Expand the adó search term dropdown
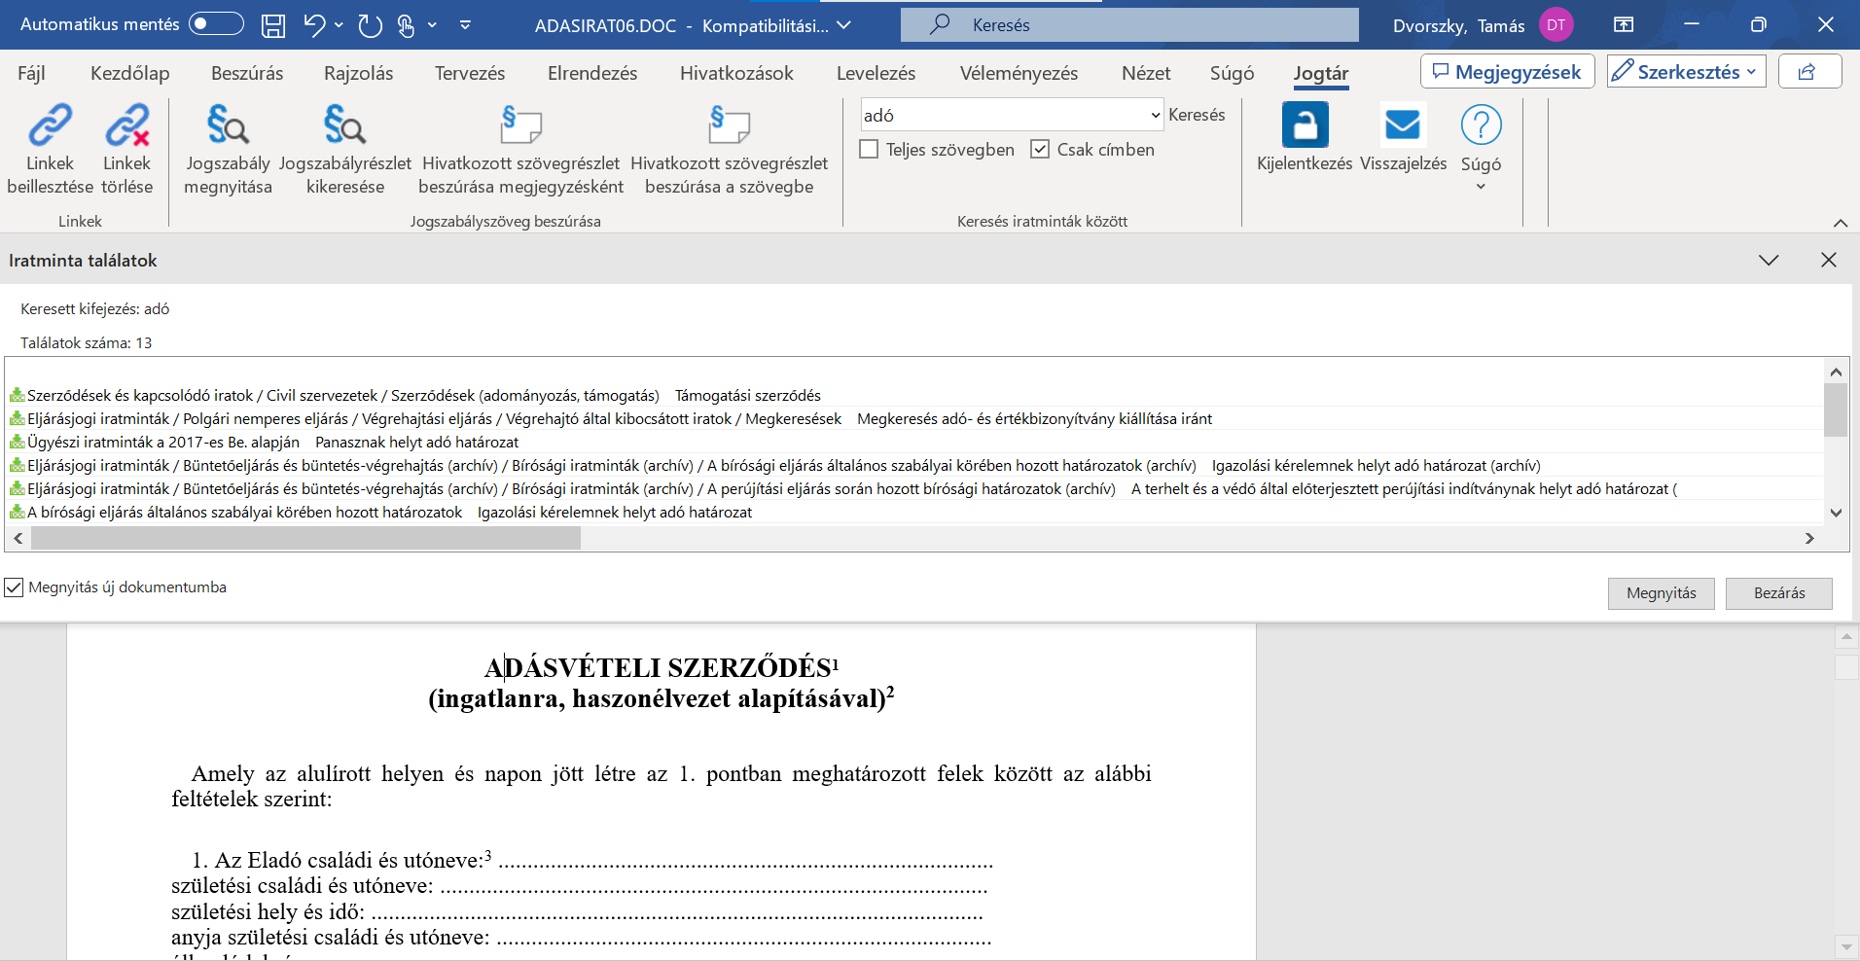Image resolution: width=1860 pixels, height=961 pixels. 1155,116
